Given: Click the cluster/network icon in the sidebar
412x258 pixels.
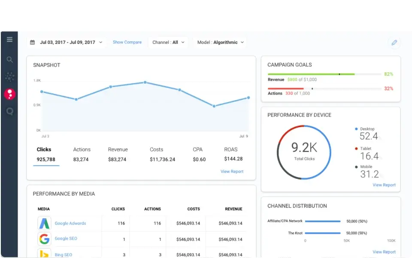Looking at the screenshot, I should point(9,77).
